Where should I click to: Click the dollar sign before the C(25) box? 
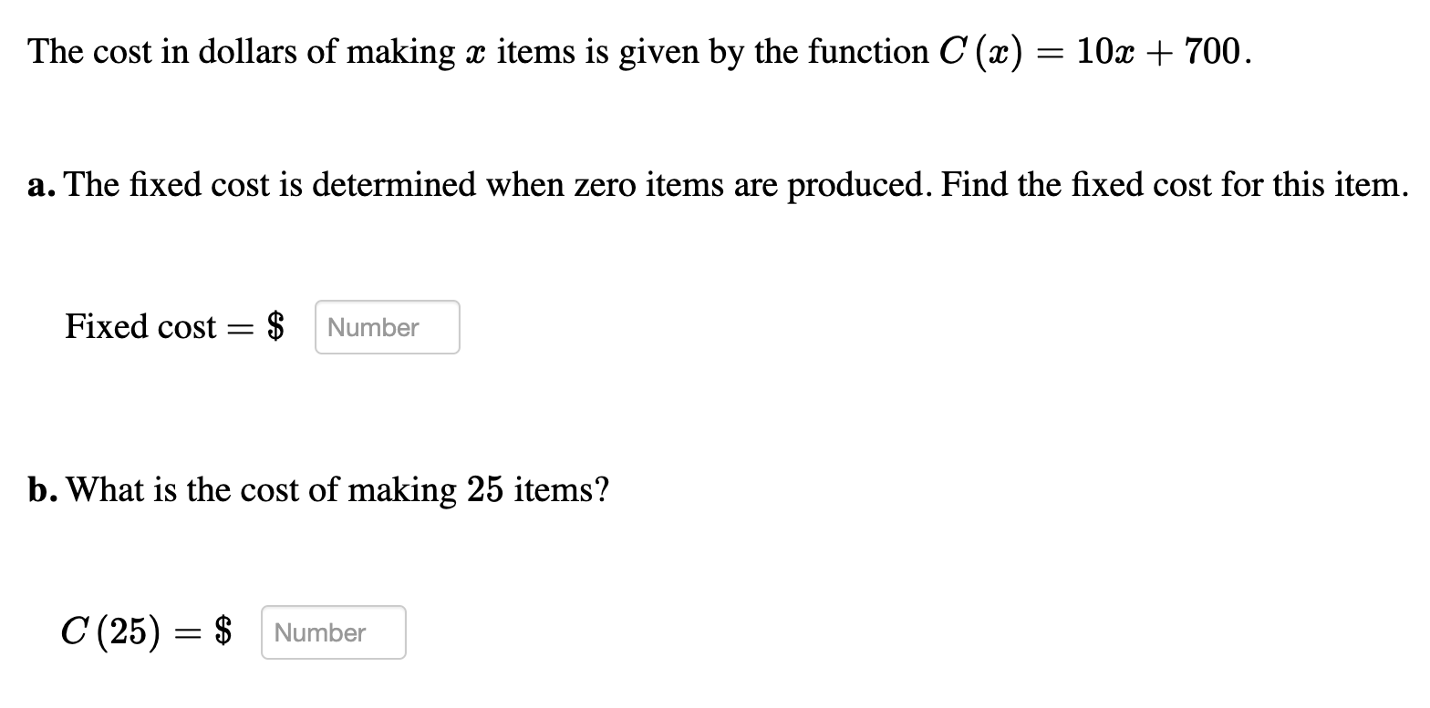(223, 631)
